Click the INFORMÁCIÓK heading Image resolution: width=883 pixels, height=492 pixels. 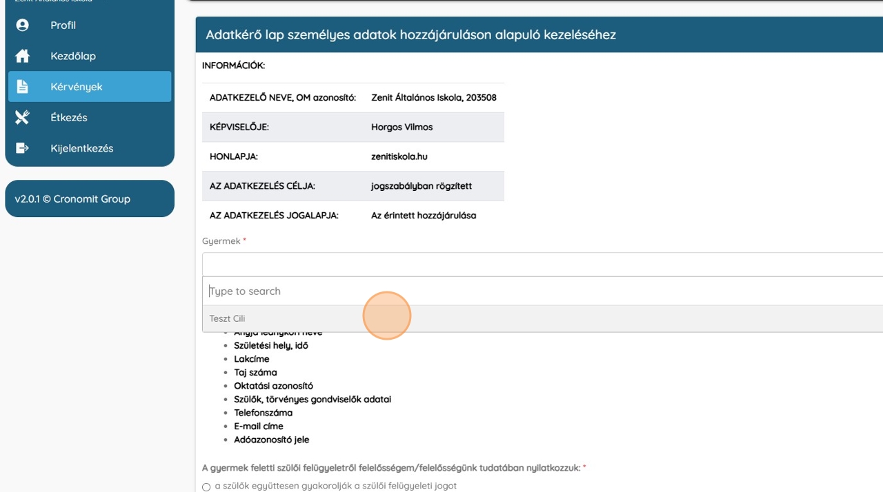(234, 65)
